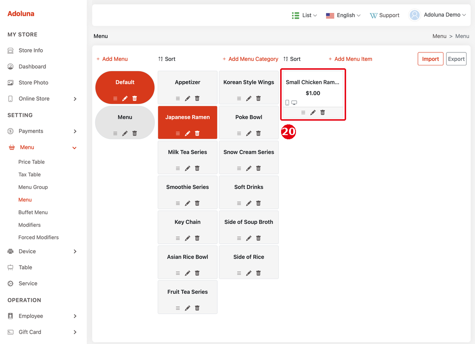Delete the Appetizer category
The width and height of the screenshot is (475, 344).
[197, 98]
